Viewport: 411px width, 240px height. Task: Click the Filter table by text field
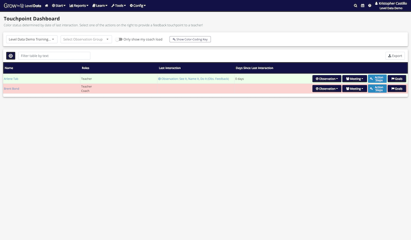(x=54, y=56)
